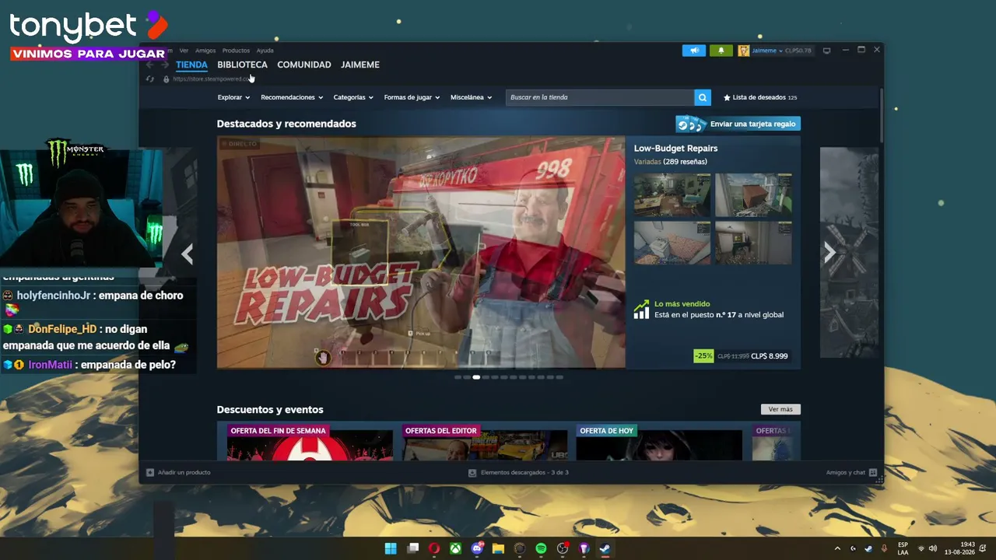Click the Steam announcements megaphone icon
This screenshot has height=560, width=996.
(x=694, y=51)
